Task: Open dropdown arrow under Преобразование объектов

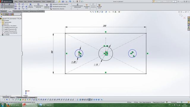Action: tap(38, 9)
